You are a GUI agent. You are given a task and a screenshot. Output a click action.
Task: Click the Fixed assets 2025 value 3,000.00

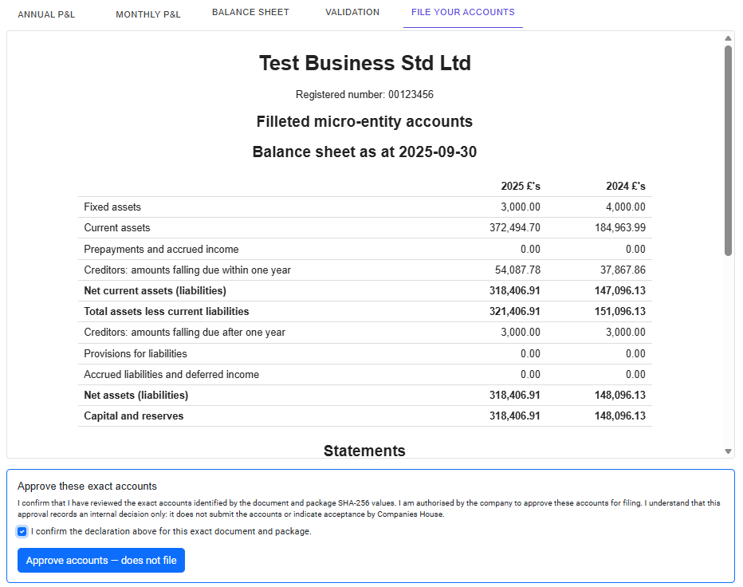tap(521, 207)
